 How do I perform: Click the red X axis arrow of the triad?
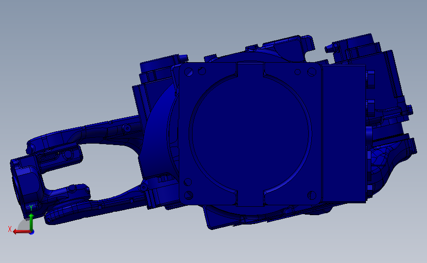(x=21, y=231)
